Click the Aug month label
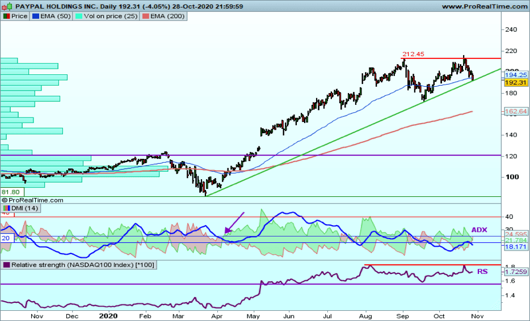The width and height of the screenshot is (530, 321). (365, 316)
